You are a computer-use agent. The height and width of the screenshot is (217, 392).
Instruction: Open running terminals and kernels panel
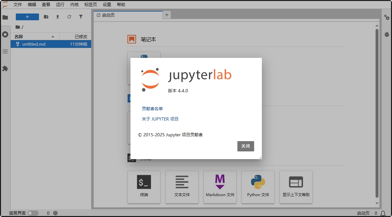5,34
